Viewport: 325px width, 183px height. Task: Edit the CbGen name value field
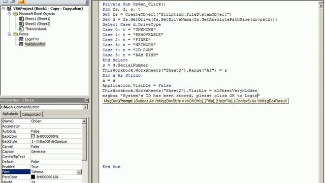tap(56, 121)
